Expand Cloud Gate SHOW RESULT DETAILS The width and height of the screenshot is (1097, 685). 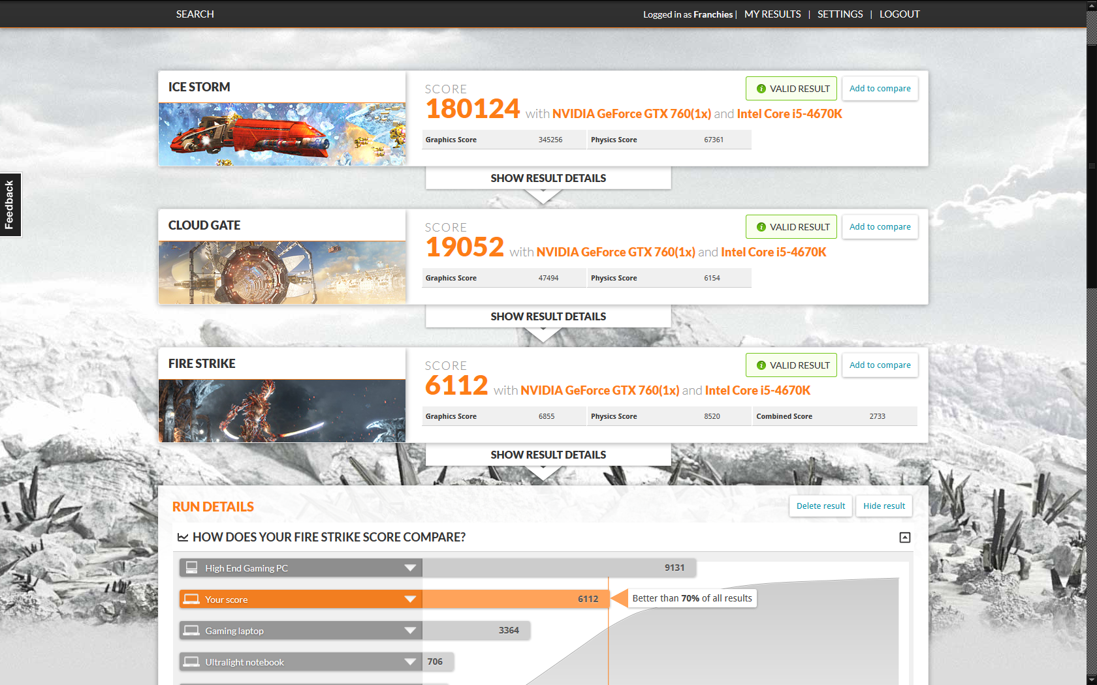coord(548,316)
